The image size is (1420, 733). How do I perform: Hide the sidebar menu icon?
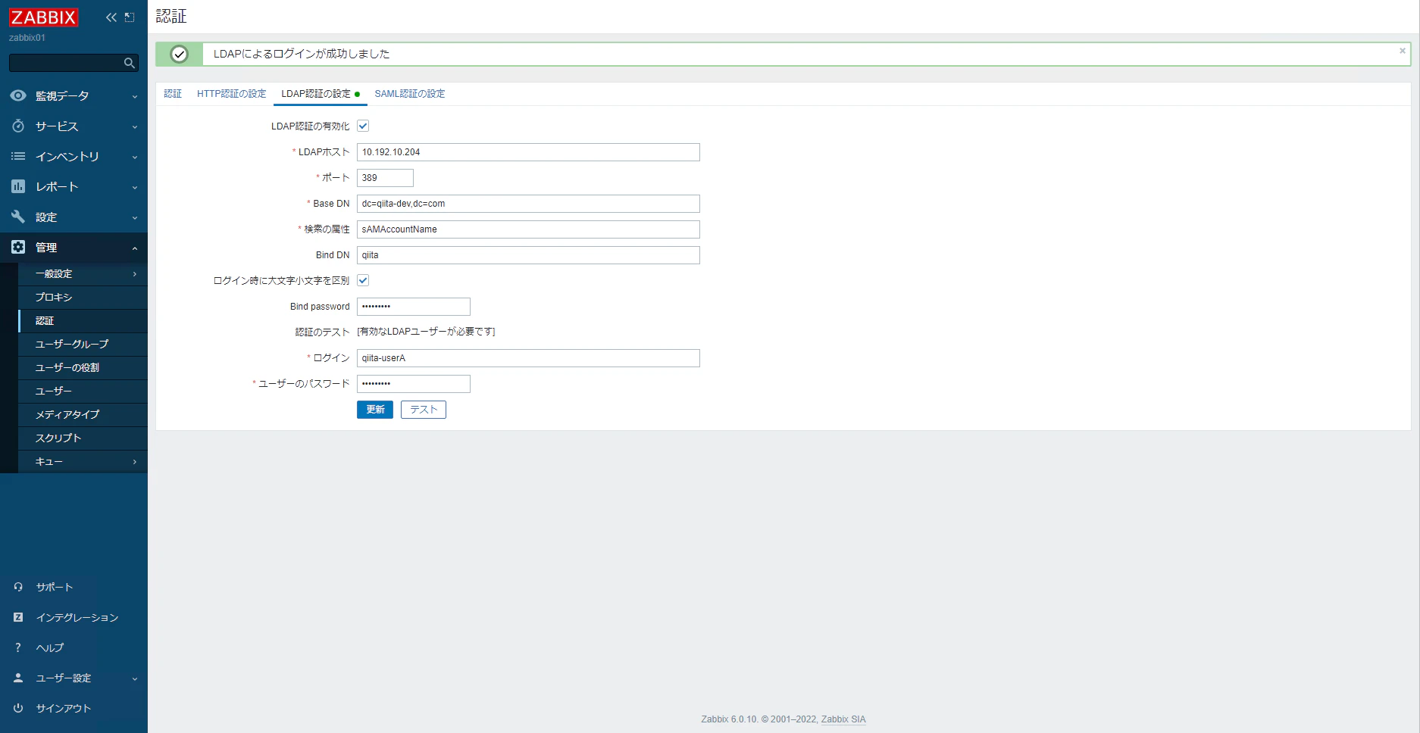(130, 17)
